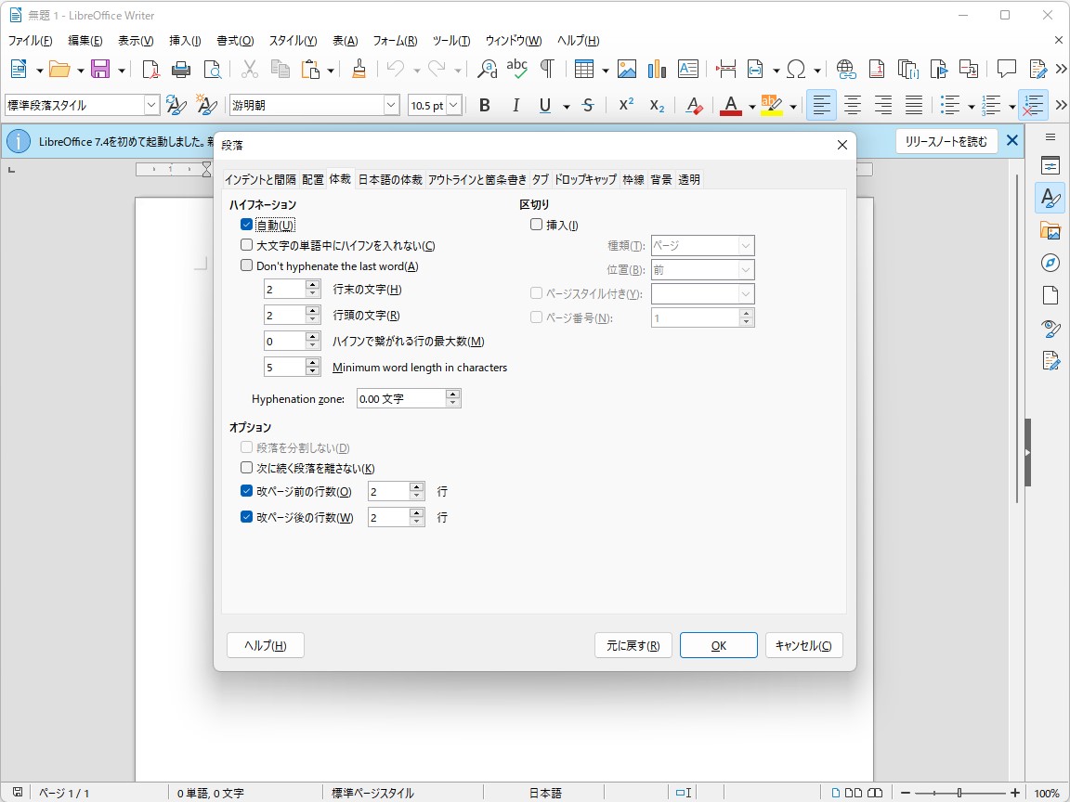Click the ヘルプ(H) dialog button

(266, 645)
